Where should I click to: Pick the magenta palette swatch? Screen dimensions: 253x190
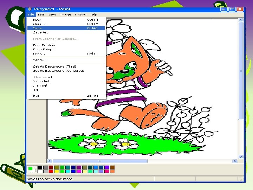tap(79, 171)
